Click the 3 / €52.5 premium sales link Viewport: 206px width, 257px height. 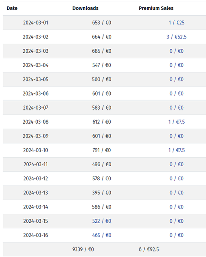[x=176, y=37]
